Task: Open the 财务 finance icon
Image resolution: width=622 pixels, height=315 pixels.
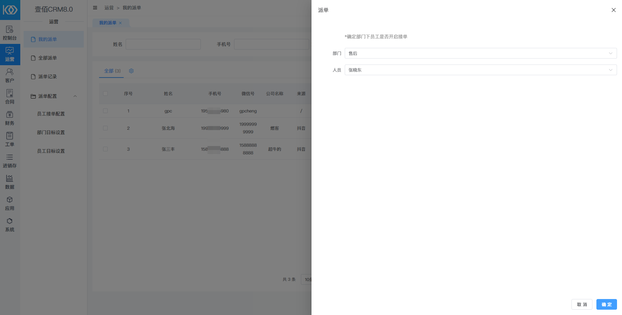Action: pyautogui.click(x=10, y=114)
